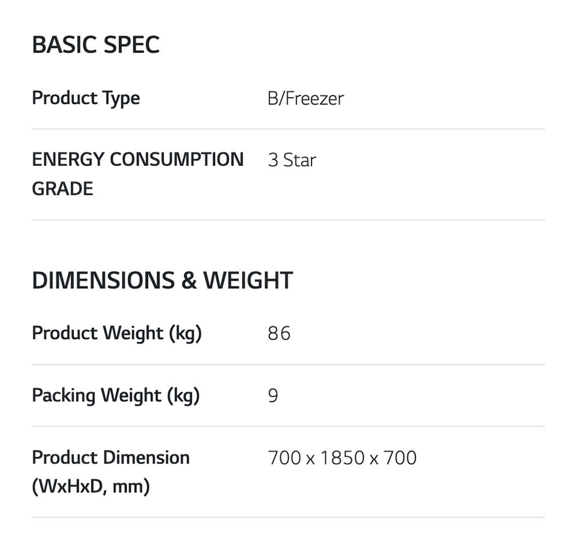Select the Product Dimension label

tap(110, 457)
